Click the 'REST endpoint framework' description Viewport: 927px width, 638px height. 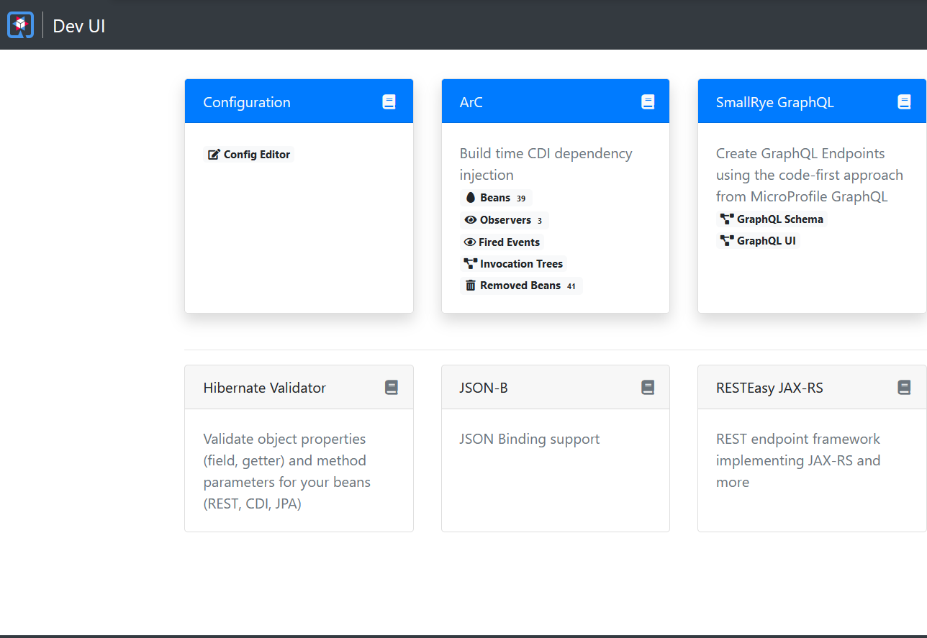tap(798, 460)
